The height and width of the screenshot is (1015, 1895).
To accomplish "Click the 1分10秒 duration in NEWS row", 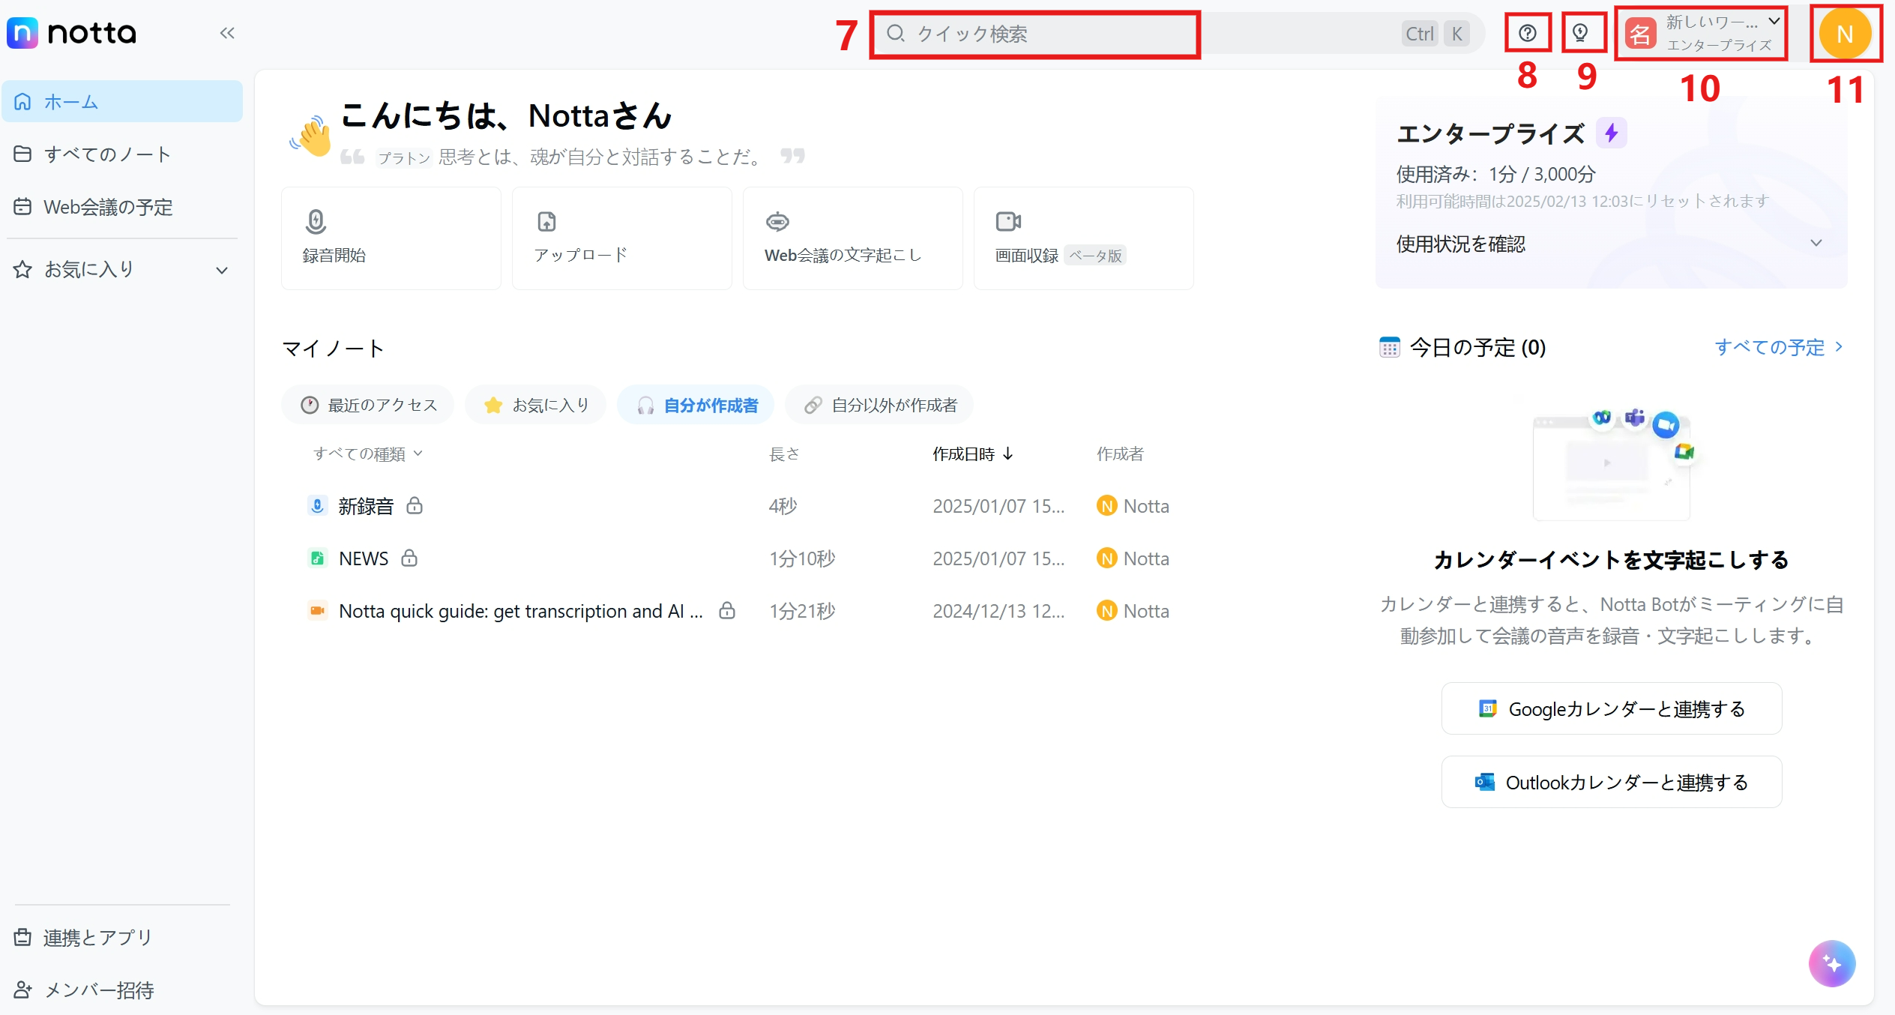I will point(802,558).
